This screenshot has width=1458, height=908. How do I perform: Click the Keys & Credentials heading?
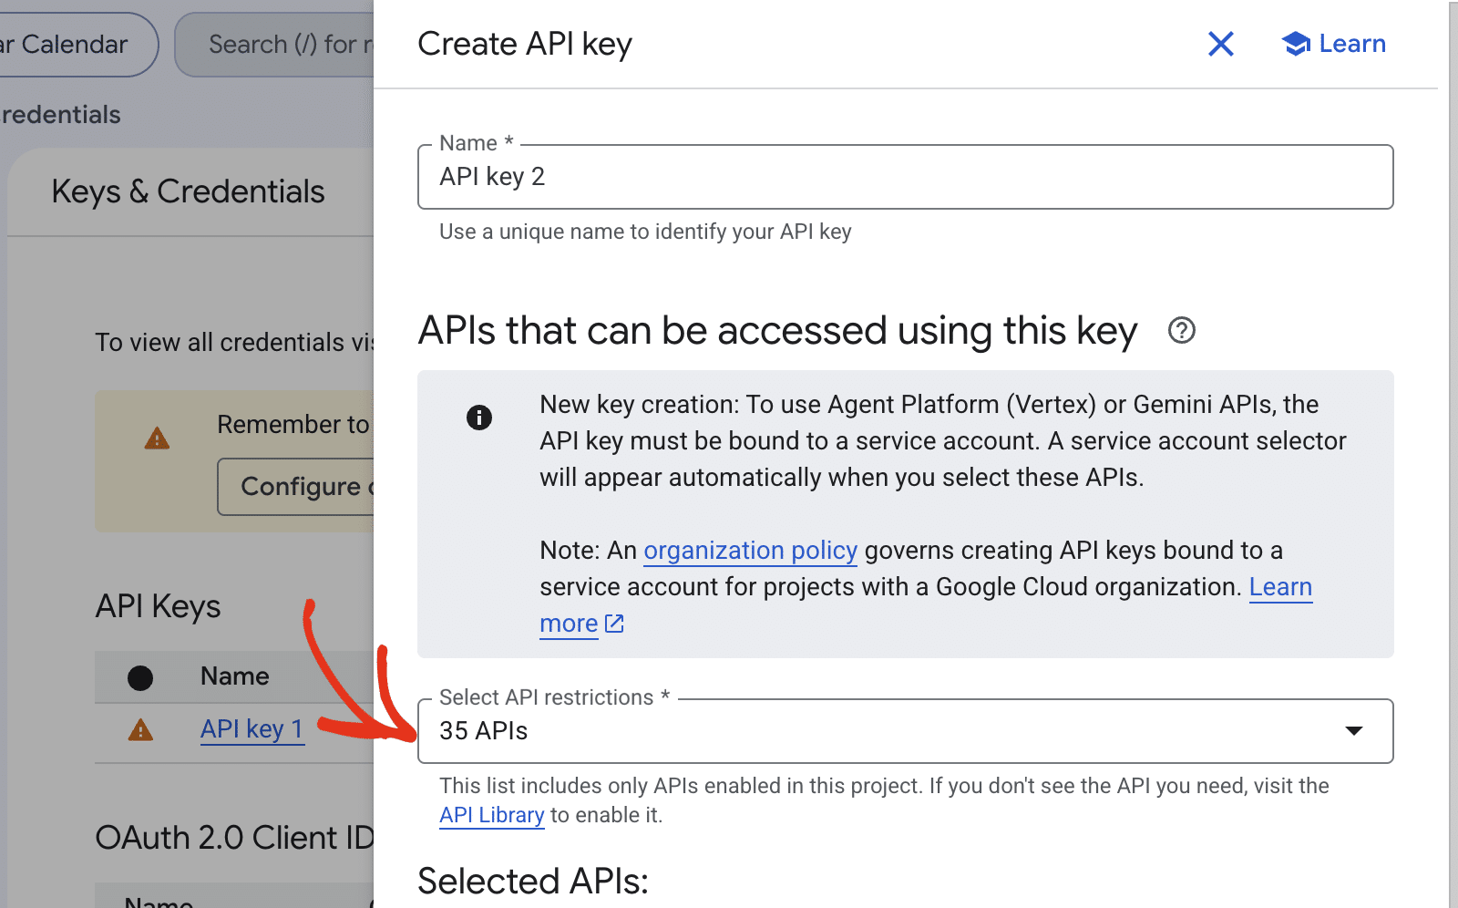(188, 191)
